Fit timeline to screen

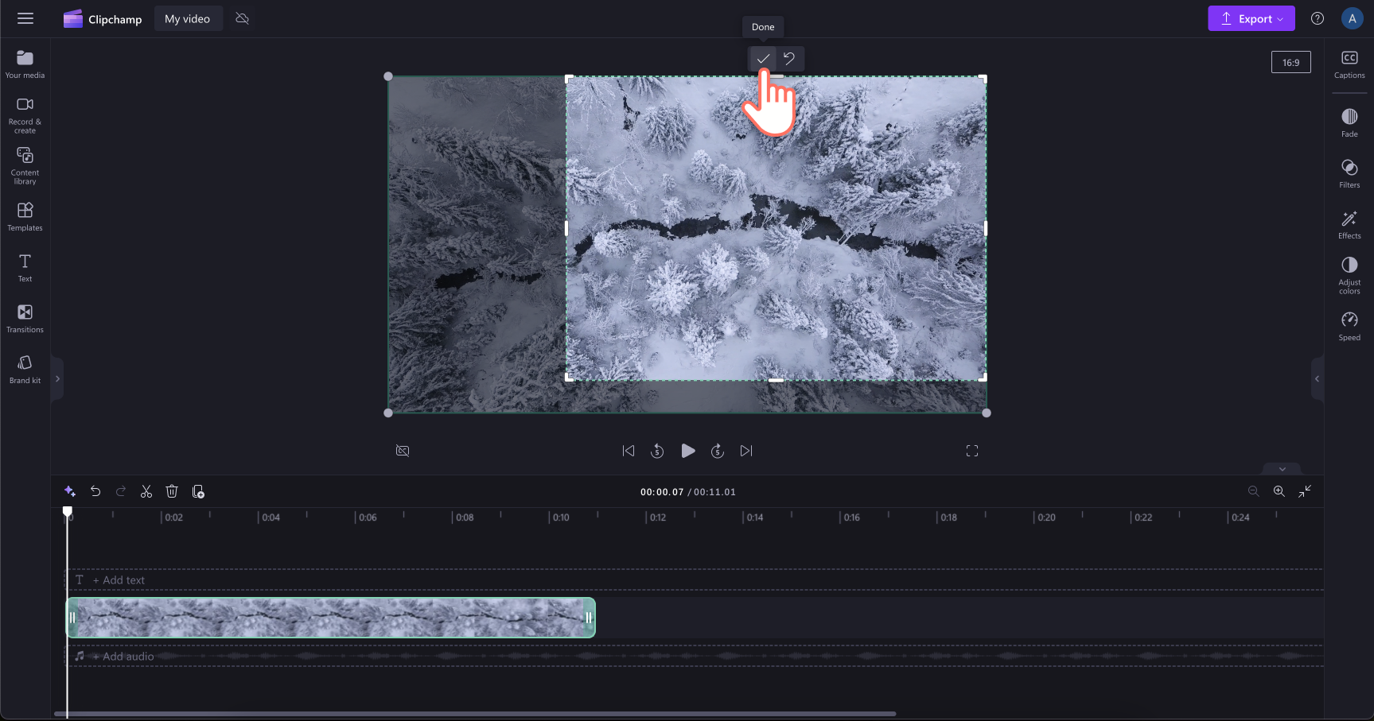pos(1305,491)
